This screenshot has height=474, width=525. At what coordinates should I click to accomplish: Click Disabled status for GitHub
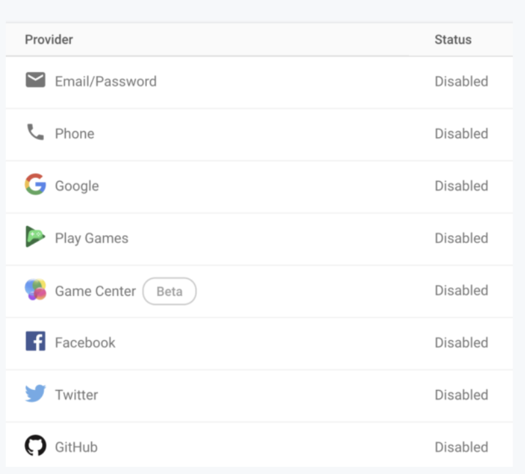[x=461, y=447]
